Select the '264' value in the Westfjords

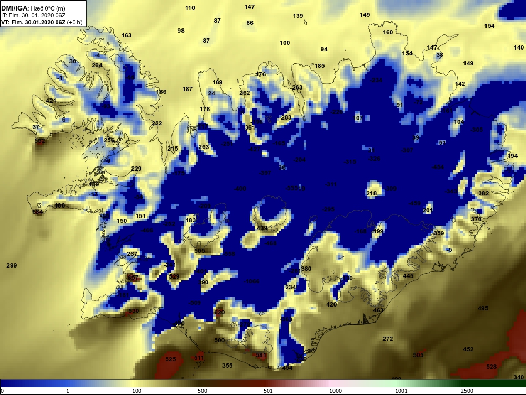click(x=97, y=65)
